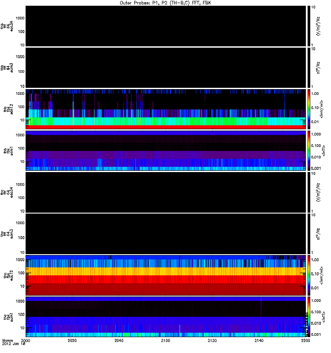Image resolution: width=331 pixels, height=353 pixels.
Task: Click the 2040 time axis label
Action: [119, 341]
